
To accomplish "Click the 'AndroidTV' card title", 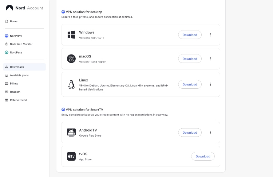I will coord(88,130).
